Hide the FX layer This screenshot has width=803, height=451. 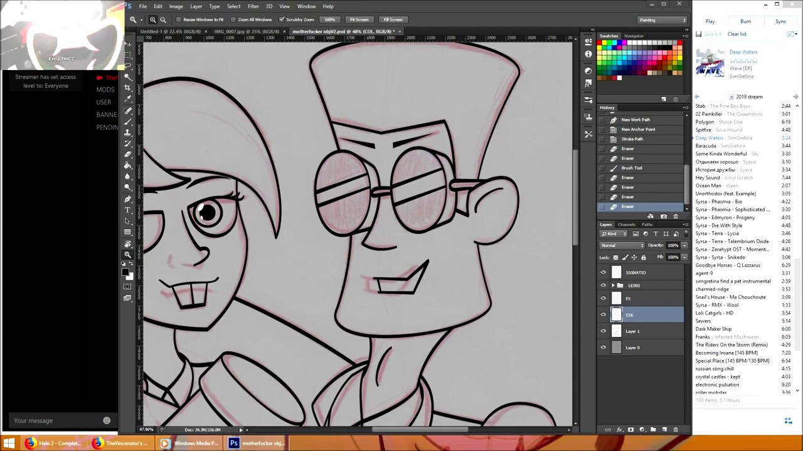coord(604,298)
